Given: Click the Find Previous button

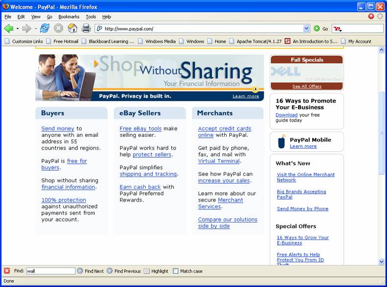Looking at the screenshot, I should click(124, 271).
